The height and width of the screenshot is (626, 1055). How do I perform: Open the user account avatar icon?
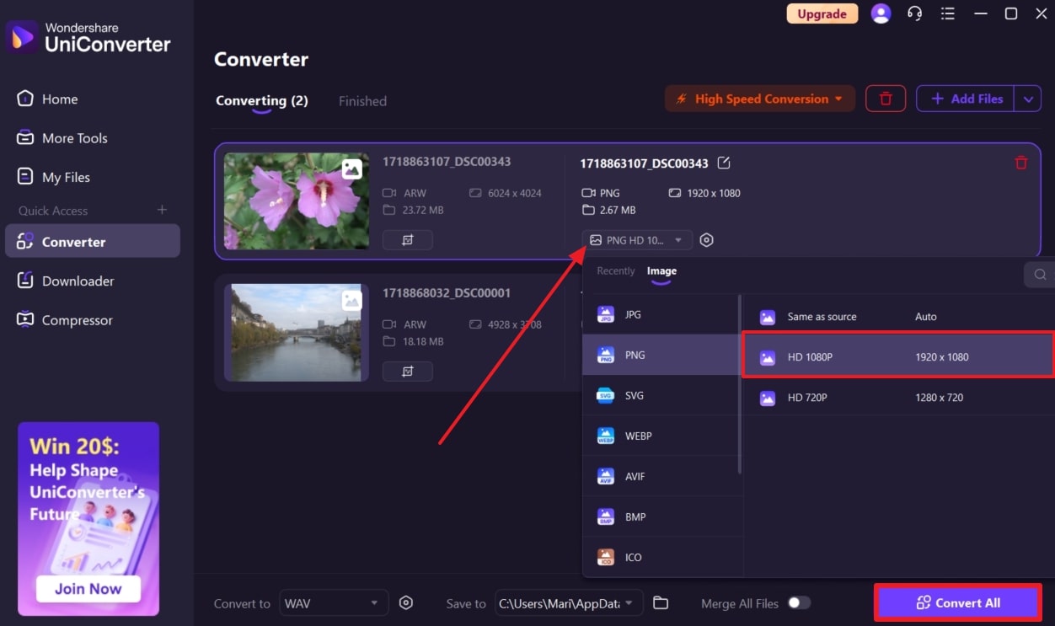tap(881, 13)
